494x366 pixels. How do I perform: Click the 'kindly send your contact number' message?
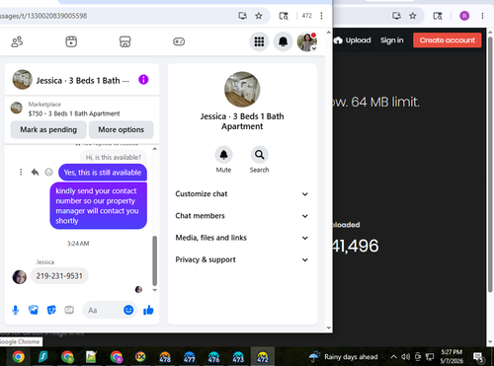tap(98, 206)
